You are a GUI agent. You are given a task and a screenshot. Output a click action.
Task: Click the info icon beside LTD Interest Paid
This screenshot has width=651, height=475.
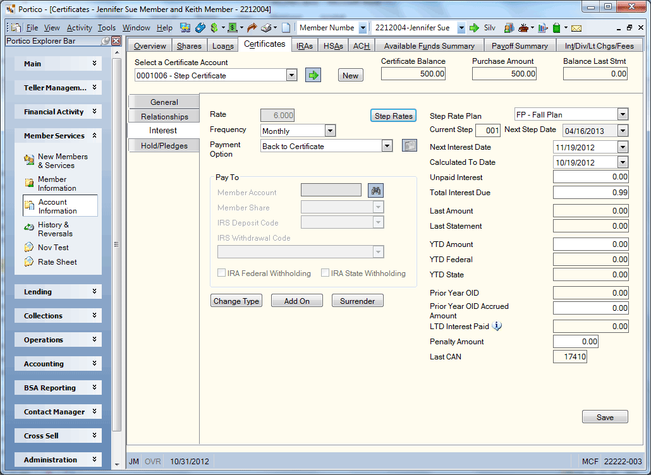tap(497, 326)
